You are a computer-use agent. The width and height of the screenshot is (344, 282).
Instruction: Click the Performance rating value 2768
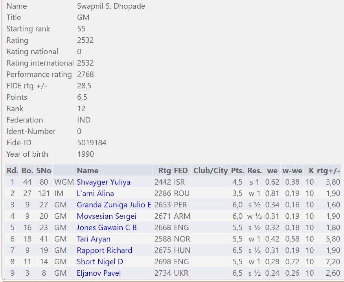coord(85,75)
